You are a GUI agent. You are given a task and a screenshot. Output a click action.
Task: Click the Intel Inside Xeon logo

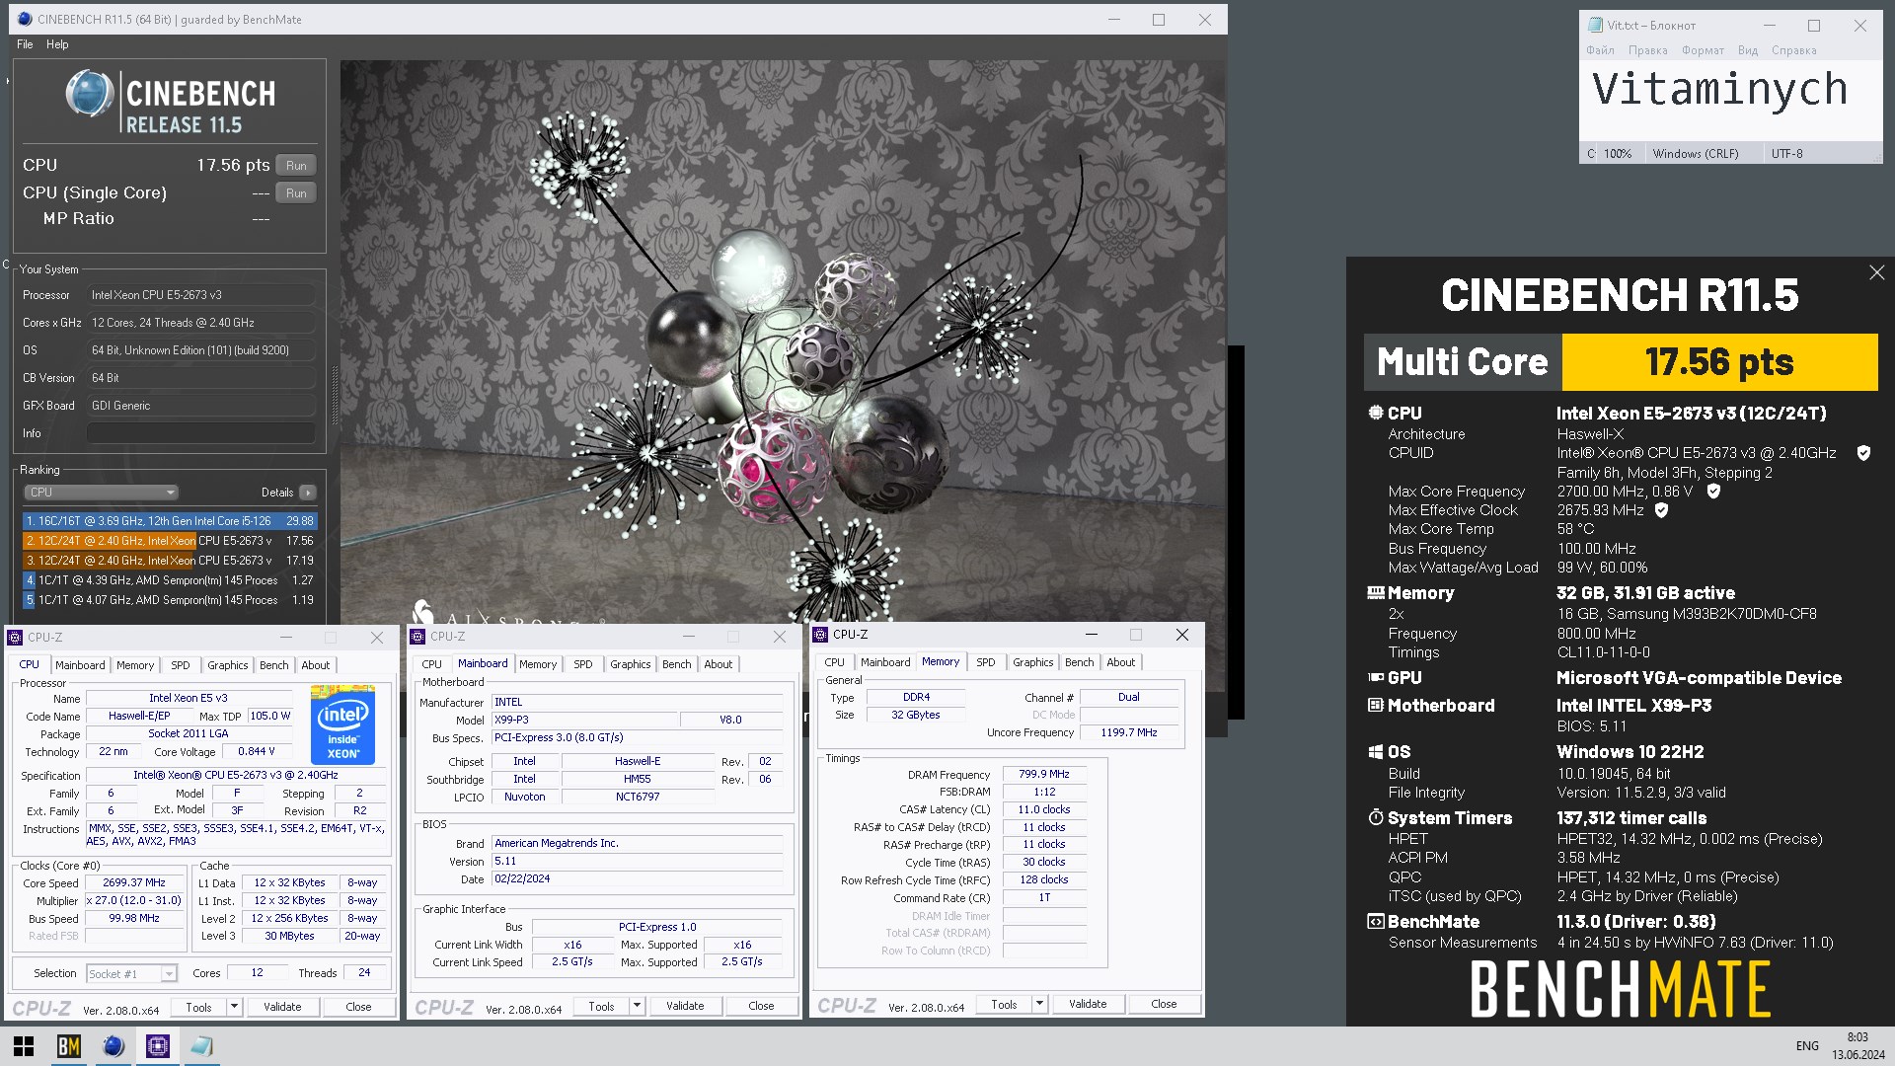[x=342, y=724]
